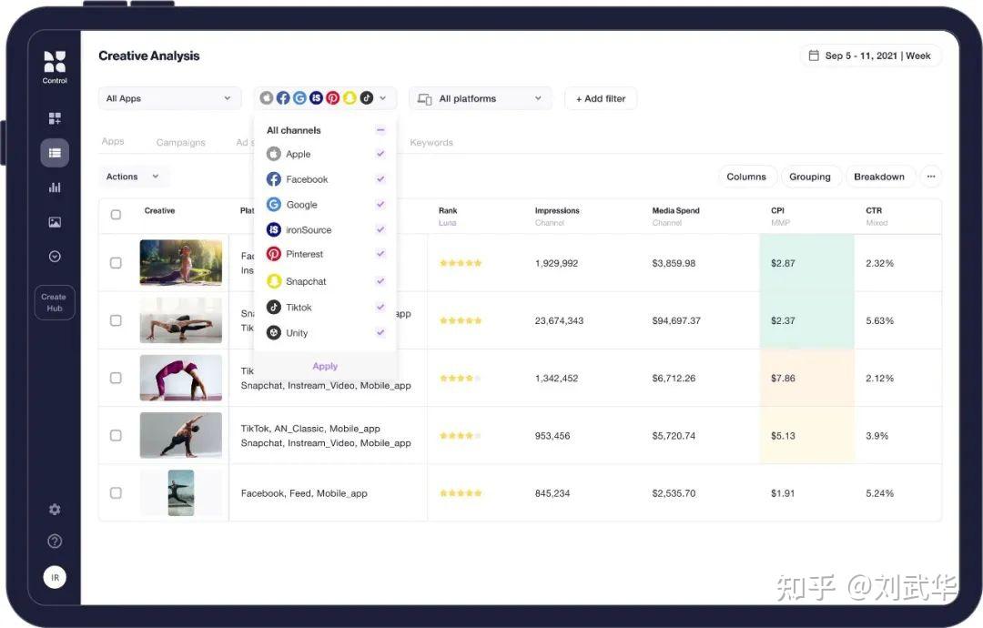
Task: Select the image gallery icon in sidebar
Action: point(55,221)
